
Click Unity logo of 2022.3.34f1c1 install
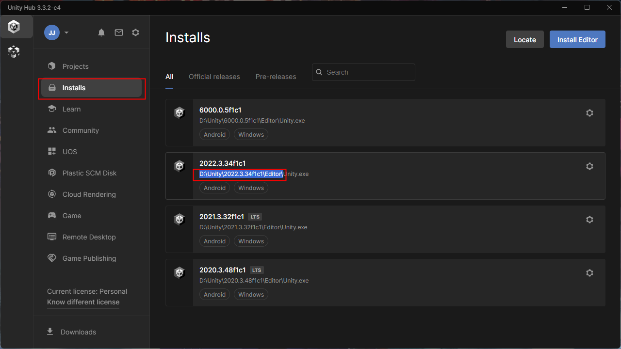(180, 166)
